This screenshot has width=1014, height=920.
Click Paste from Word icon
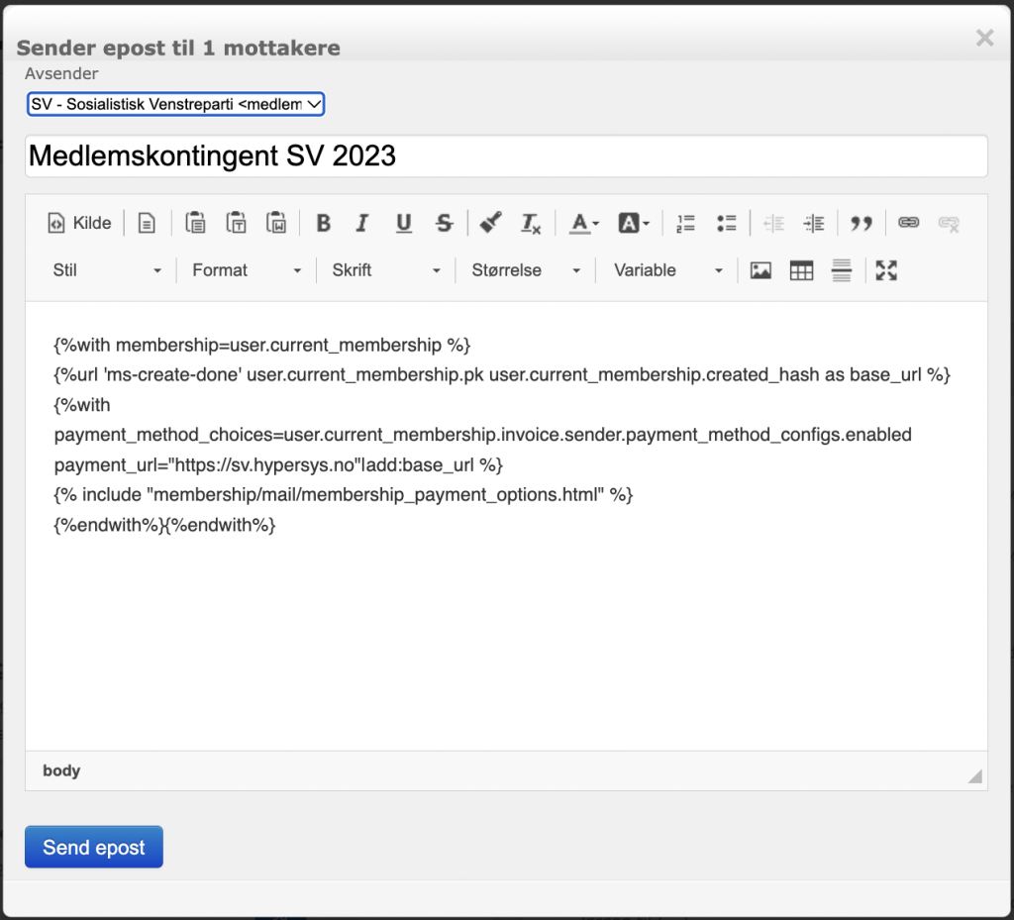click(276, 223)
